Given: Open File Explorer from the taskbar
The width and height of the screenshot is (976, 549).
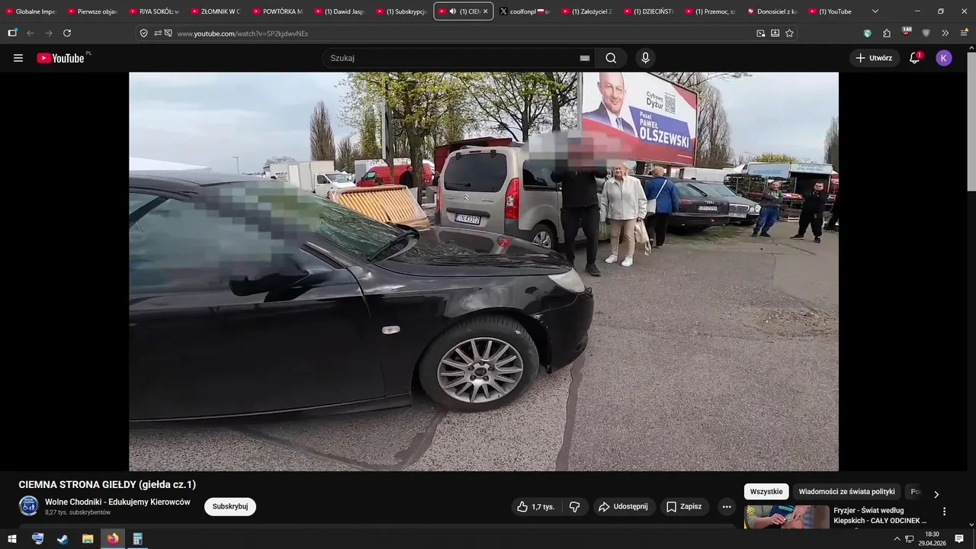Looking at the screenshot, I should (x=88, y=539).
